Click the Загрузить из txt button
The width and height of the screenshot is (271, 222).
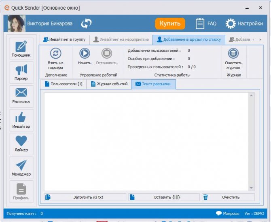[85, 197]
